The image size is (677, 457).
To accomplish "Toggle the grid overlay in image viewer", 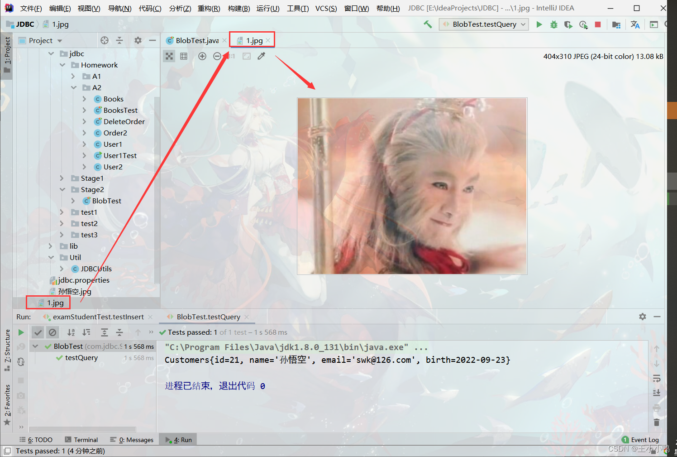I will click(184, 56).
